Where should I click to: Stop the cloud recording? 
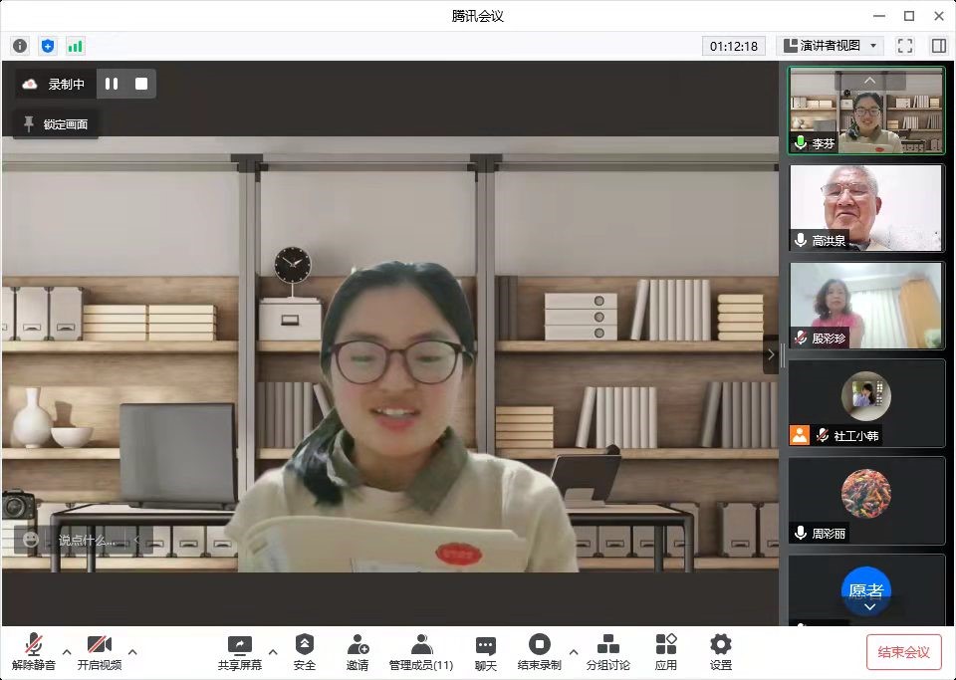click(x=141, y=84)
